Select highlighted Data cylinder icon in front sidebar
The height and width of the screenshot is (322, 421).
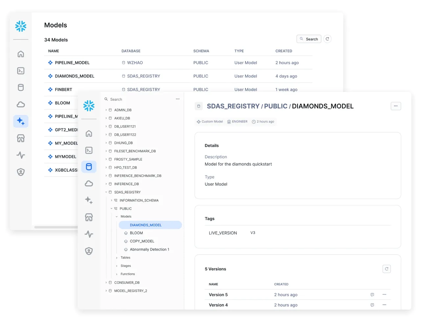89,167
